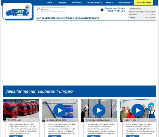
Task: Click MEHR under Waschplatzoptimierung
Action: click(94, 136)
